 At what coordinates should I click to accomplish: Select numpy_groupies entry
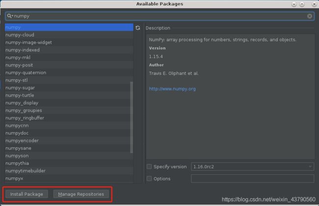69,110
